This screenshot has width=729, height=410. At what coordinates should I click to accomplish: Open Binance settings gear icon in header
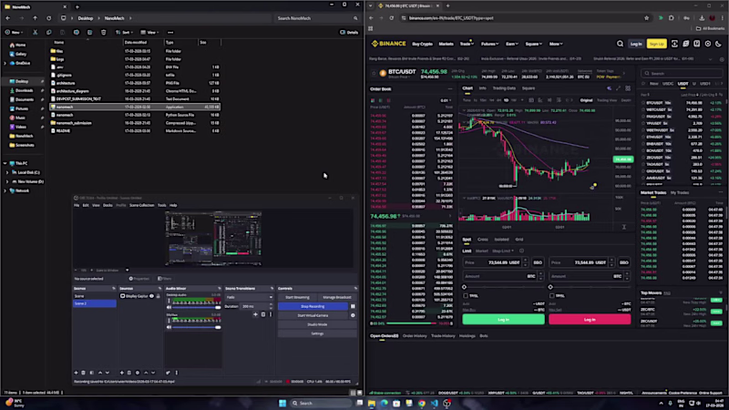(708, 44)
